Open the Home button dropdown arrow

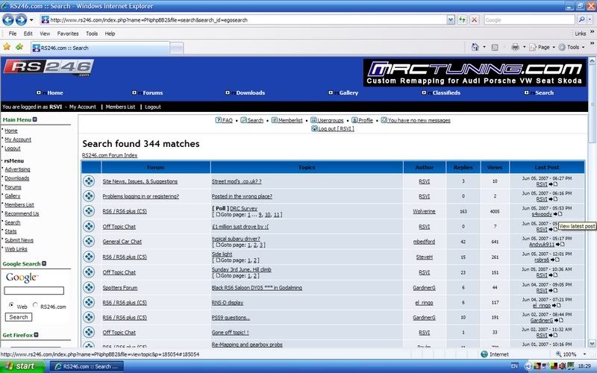click(484, 47)
